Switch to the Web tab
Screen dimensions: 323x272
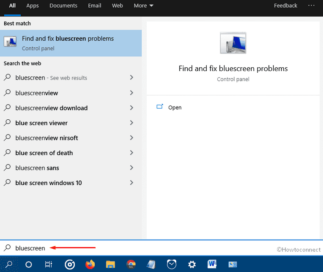pos(118,6)
